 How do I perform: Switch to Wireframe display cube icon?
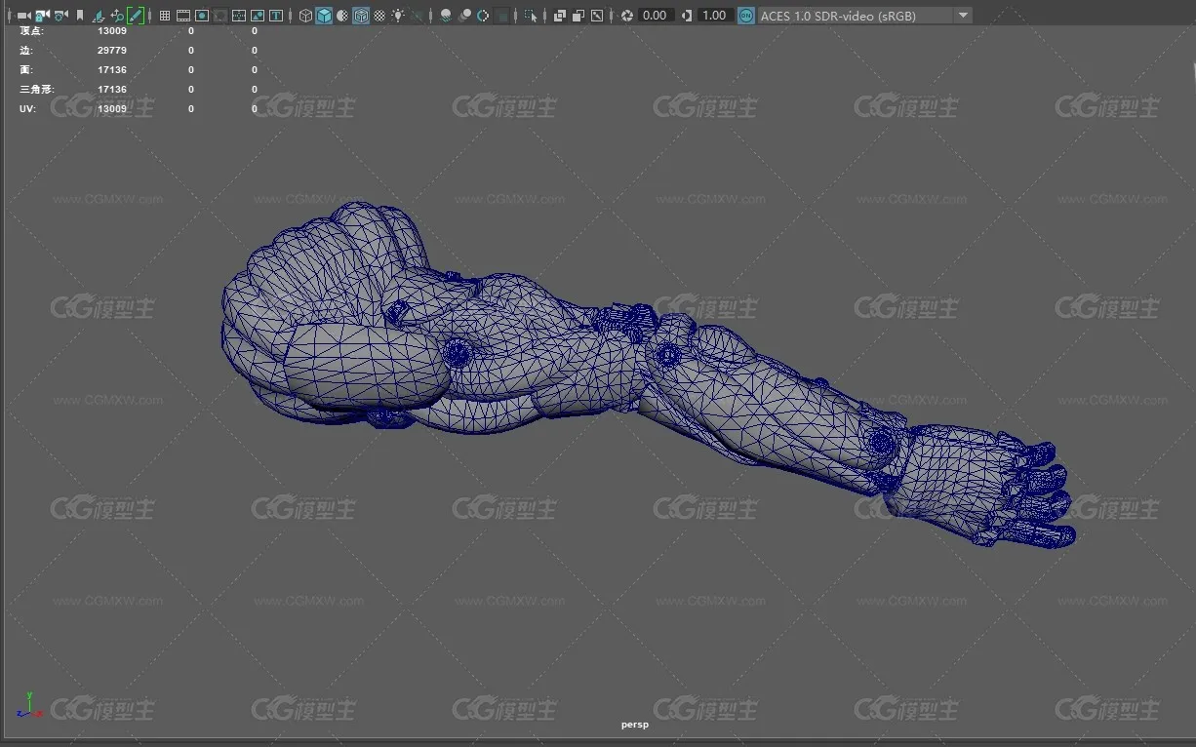(x=305, y=16)
